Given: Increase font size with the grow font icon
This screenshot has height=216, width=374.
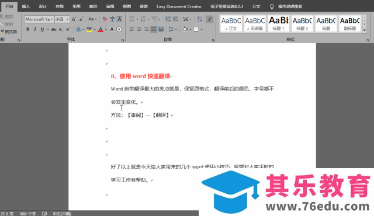Looking at the screenshot, I should (x=74, y=19).
